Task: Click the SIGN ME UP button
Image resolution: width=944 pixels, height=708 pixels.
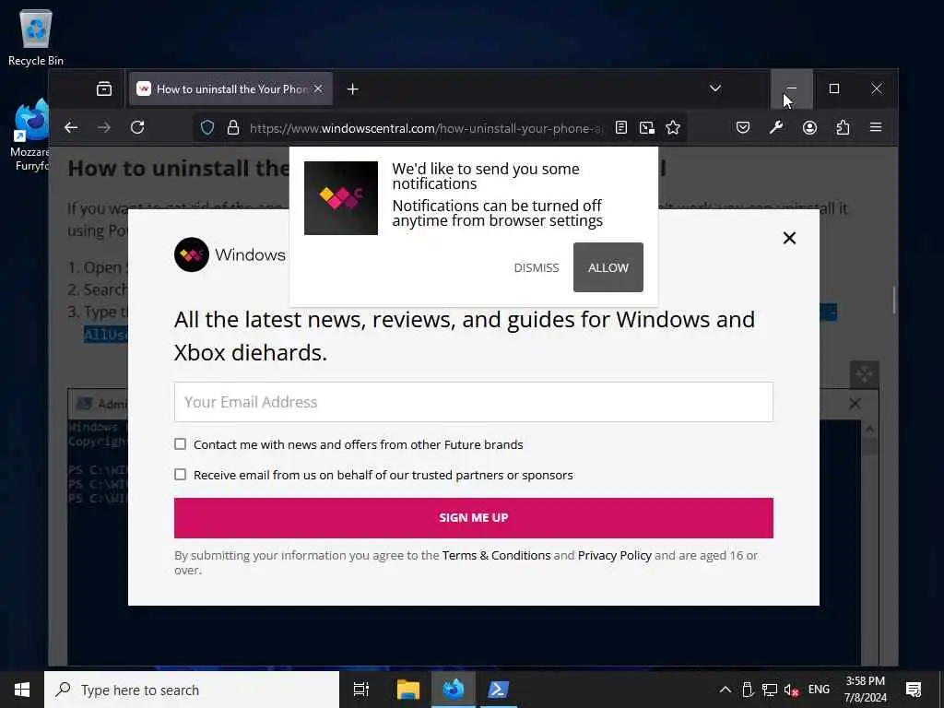Action: [x=473, y=518]
